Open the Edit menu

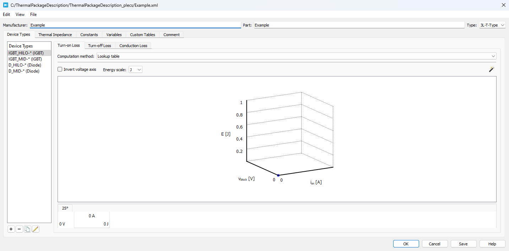6,15
